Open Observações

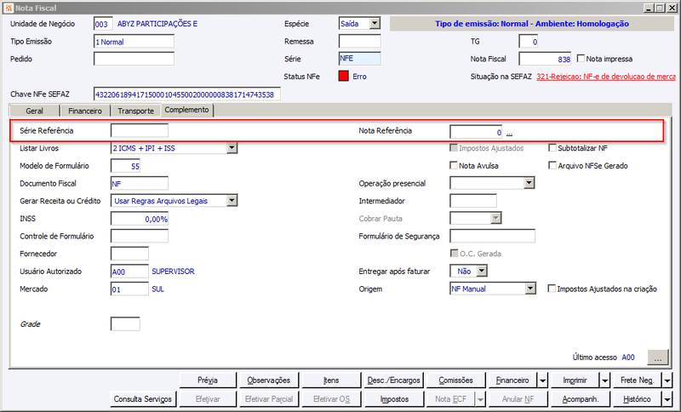[269, 381]
